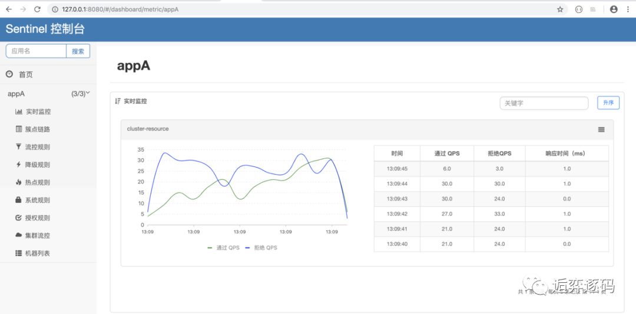
Task: Click 33.0 reject QPS value
Action: 499,214
